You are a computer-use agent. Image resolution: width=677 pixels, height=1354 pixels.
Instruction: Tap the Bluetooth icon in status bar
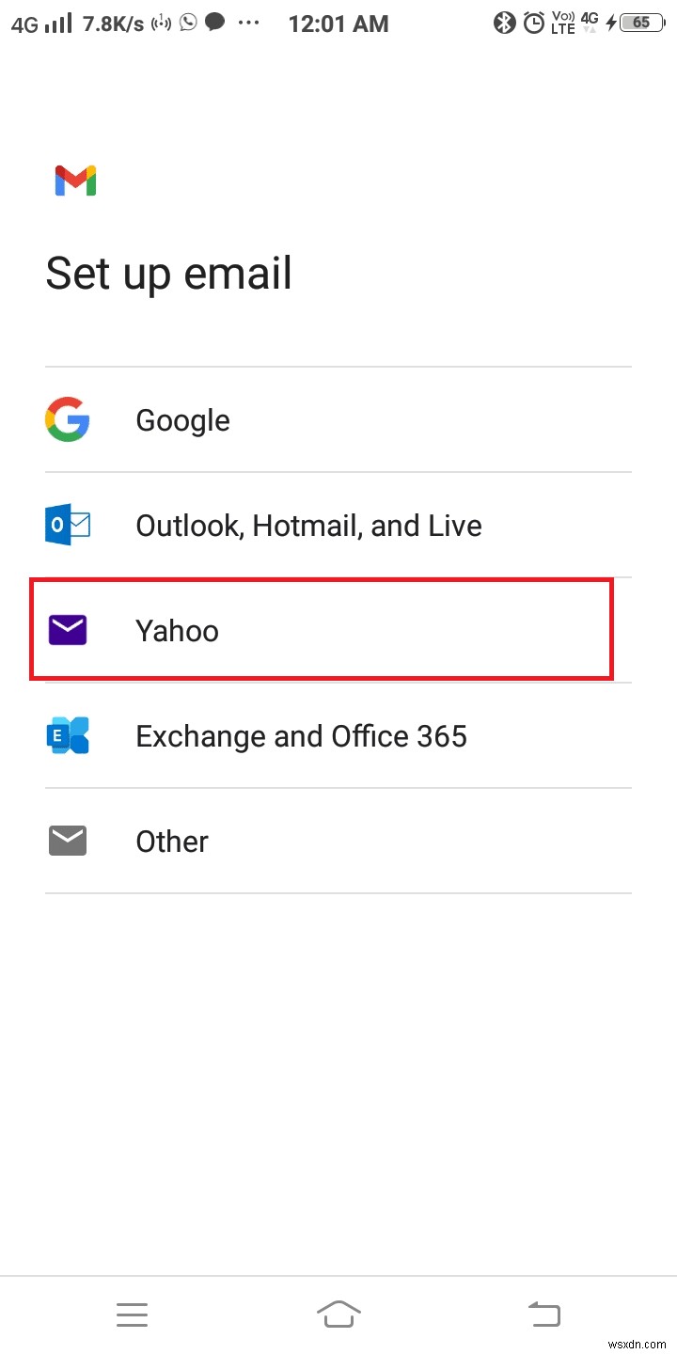tap(505, 23)
